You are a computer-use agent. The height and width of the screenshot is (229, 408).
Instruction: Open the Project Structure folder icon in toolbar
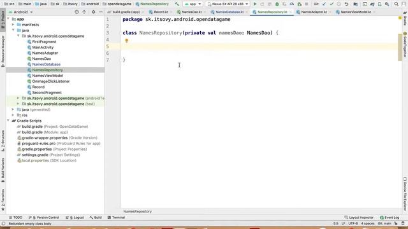[x=356, y=4]
